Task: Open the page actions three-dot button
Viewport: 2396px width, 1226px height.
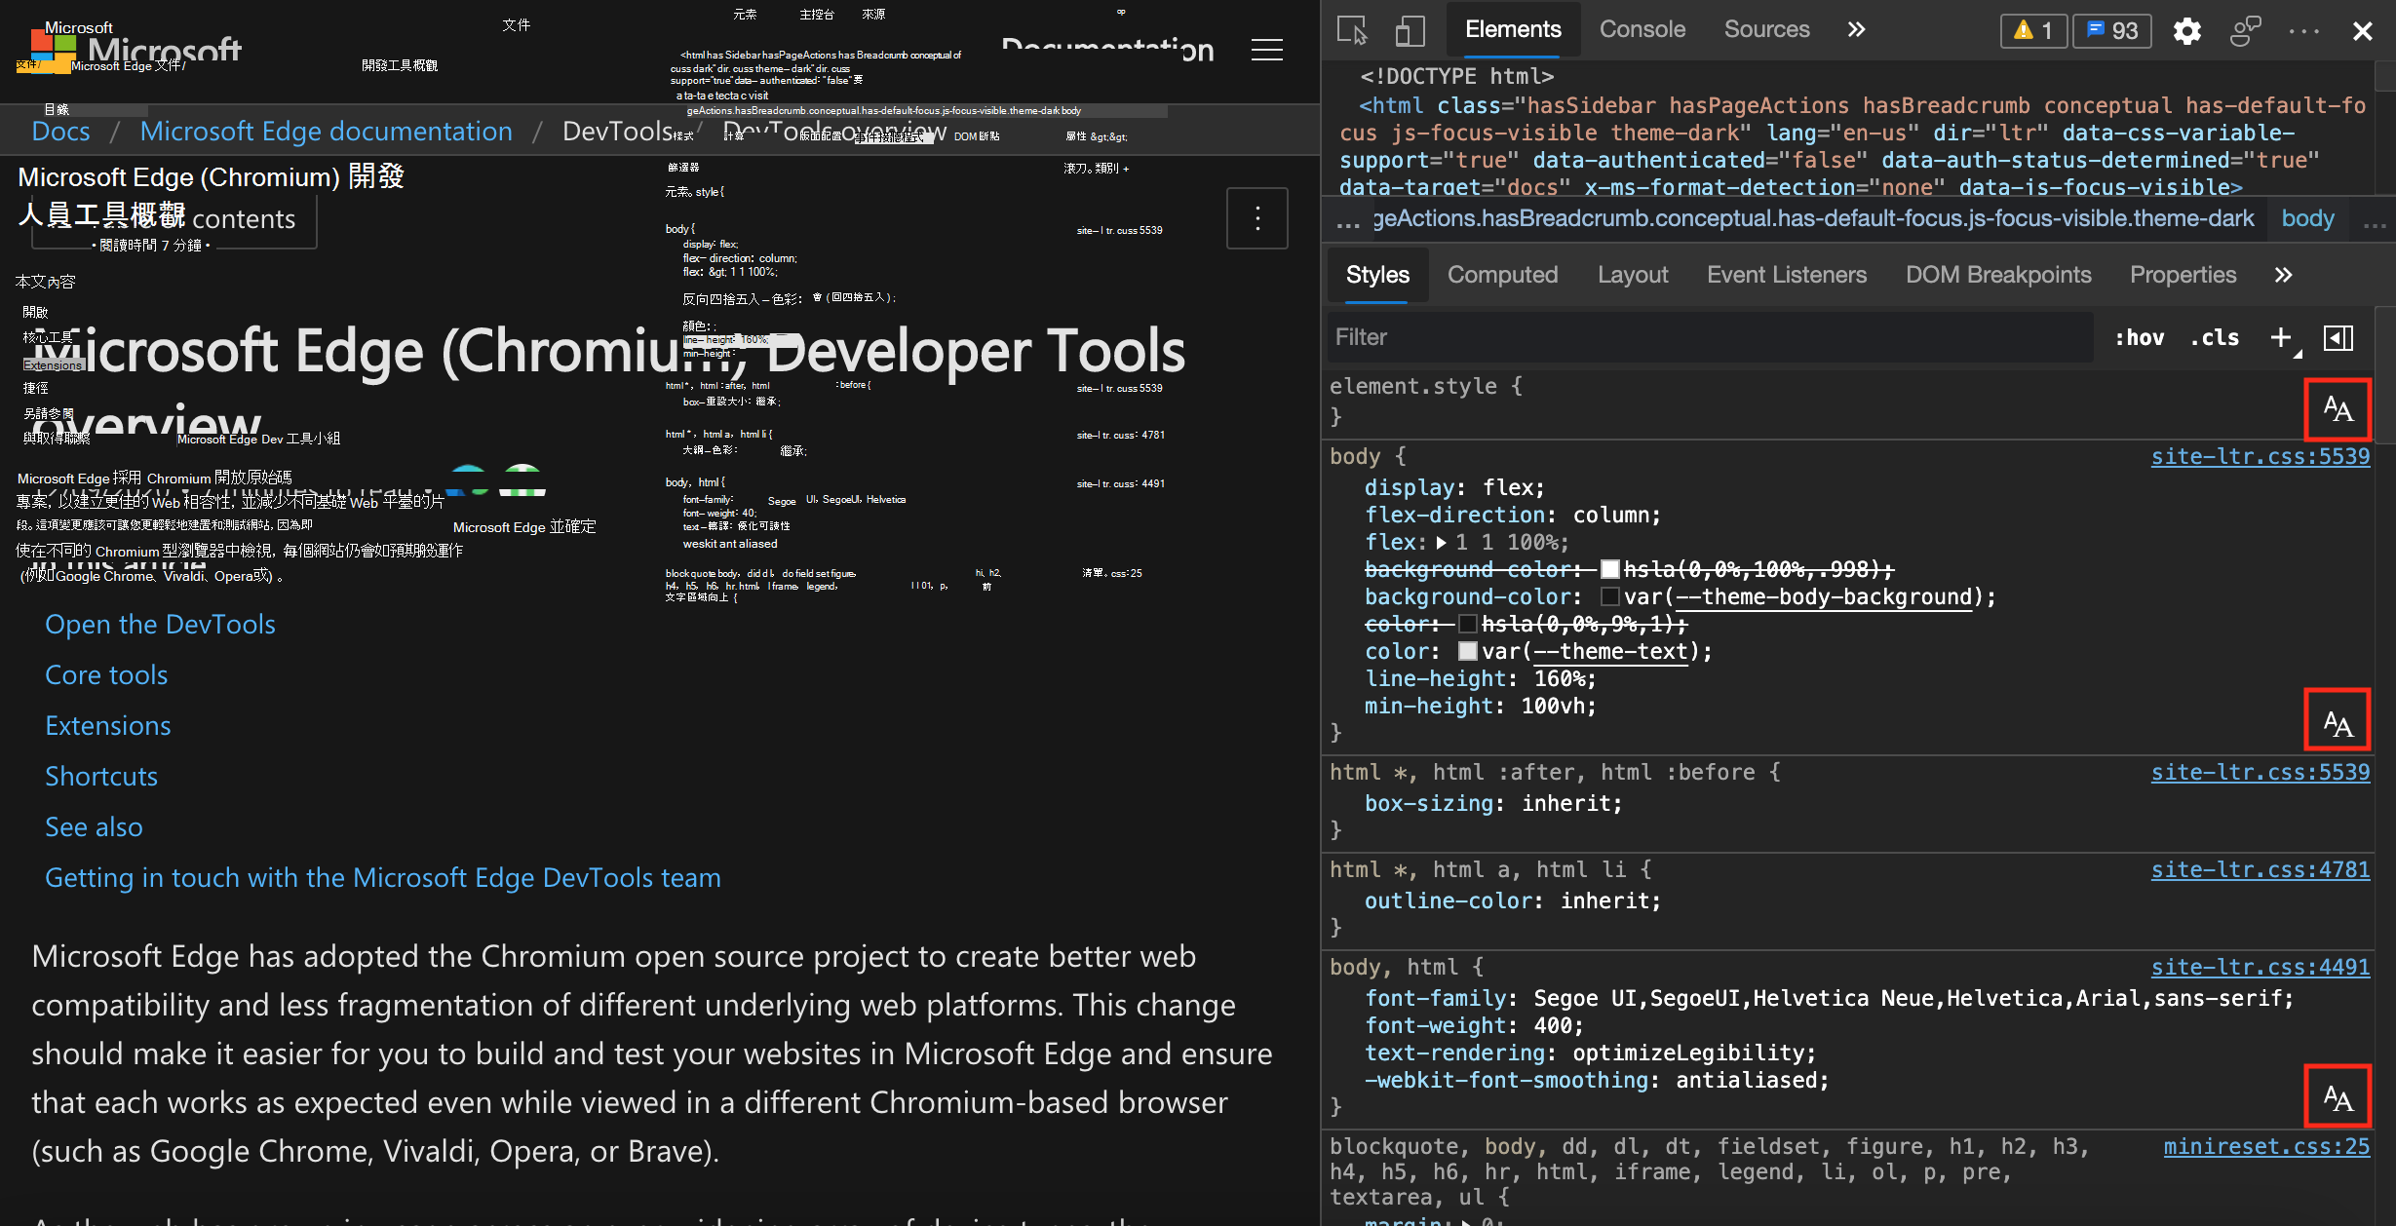Action: pyautogui.click(x=1257, y=218)
